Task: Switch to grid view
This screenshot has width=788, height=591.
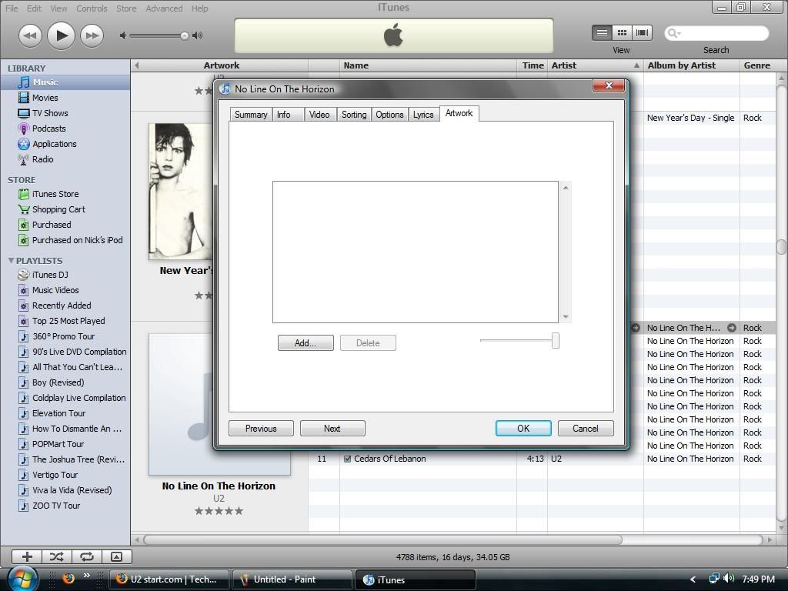Action: pyautogui.click(x=622, y=33)
